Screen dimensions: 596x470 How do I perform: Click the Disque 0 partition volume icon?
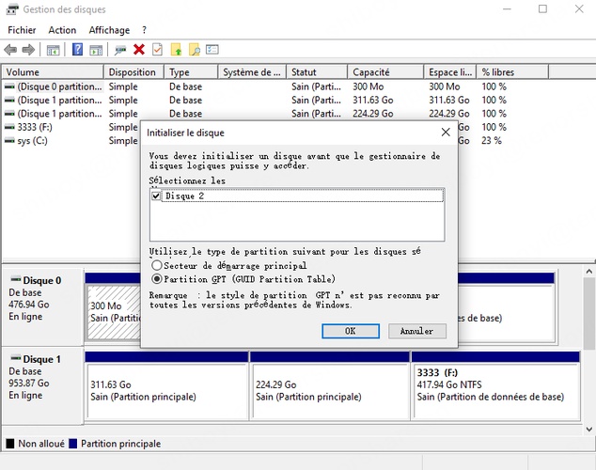[9, 86]
